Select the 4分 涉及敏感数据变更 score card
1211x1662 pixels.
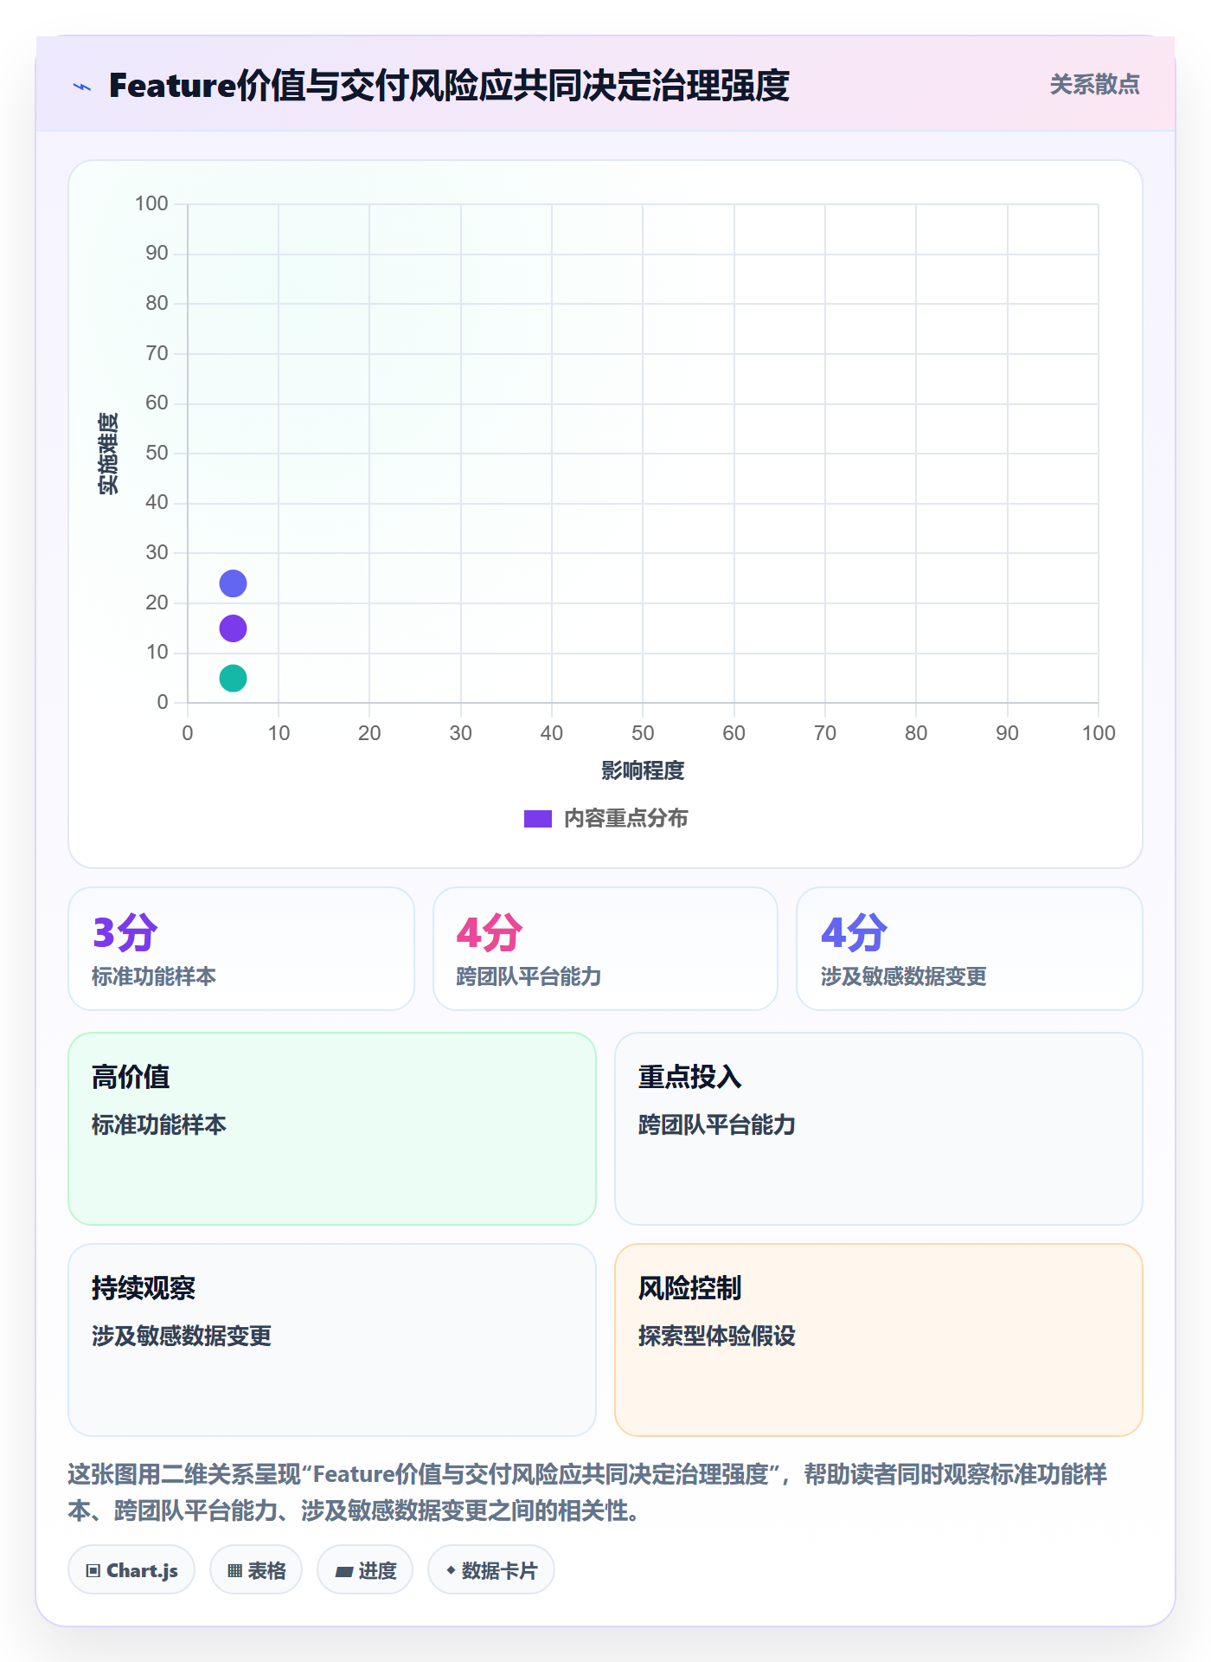click(970, 949)
